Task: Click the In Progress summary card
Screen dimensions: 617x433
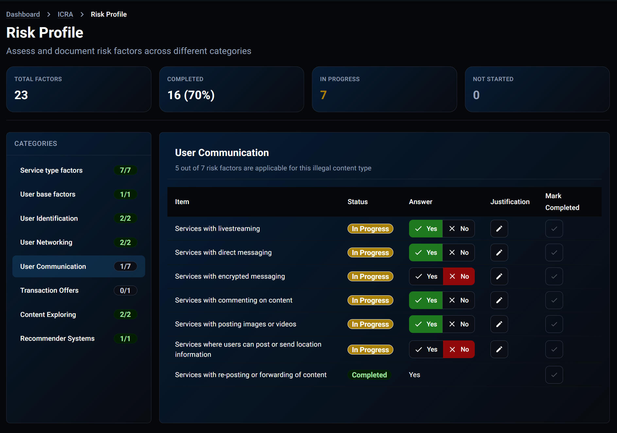Action: pos(384,89)
